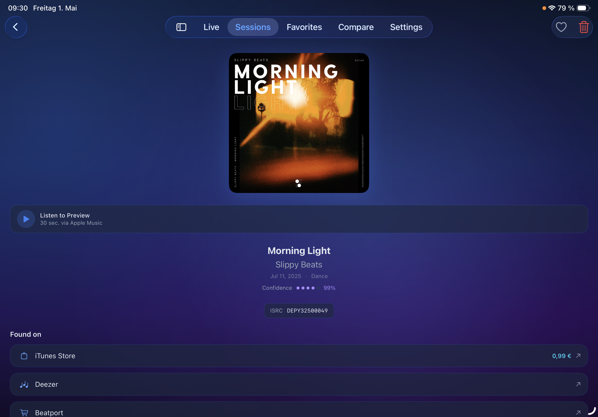598x417 pixels.
Task: Tap the Wi-Fi status icon
Action: (x=552, y=8)
